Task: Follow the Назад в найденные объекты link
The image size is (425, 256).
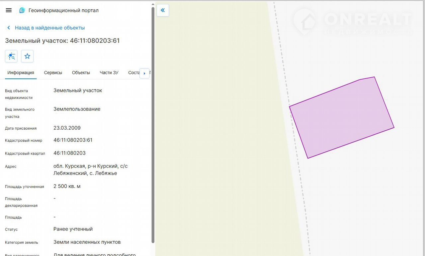Action: pyautogui.click(x=50, y=28)
